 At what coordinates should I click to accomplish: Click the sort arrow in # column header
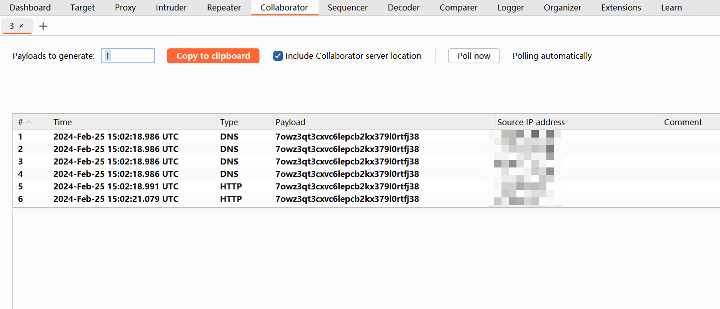click(29, 122)
